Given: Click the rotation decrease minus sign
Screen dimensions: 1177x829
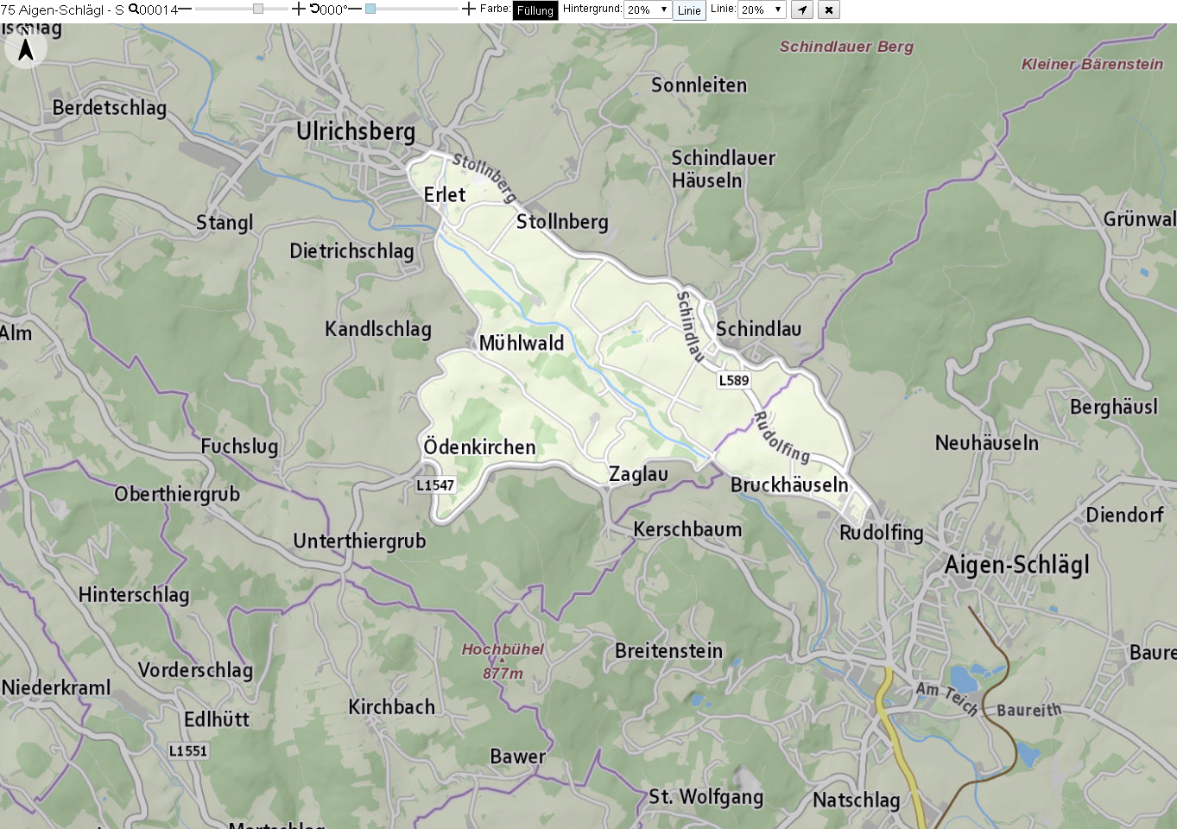Looking at the screenshot, I should point(355,9).
